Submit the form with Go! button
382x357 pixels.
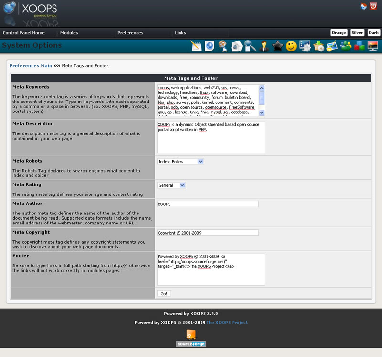[x=164, y=294]
